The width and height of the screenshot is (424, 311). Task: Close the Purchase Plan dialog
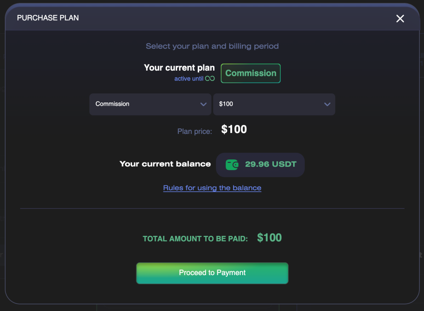tap(400, 19)
